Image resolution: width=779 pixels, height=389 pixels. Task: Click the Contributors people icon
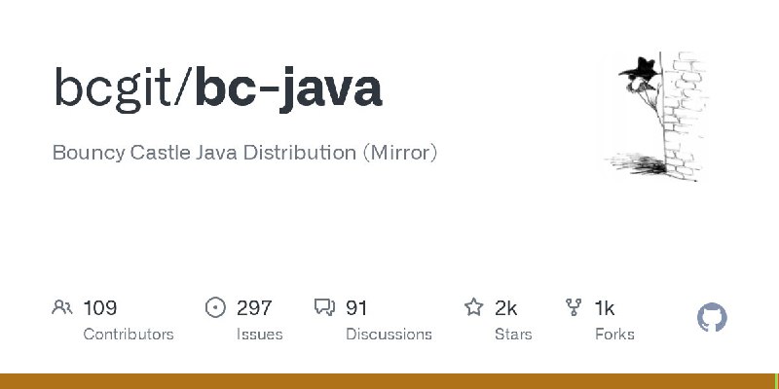pyautogui.click(x=62, y=307)
